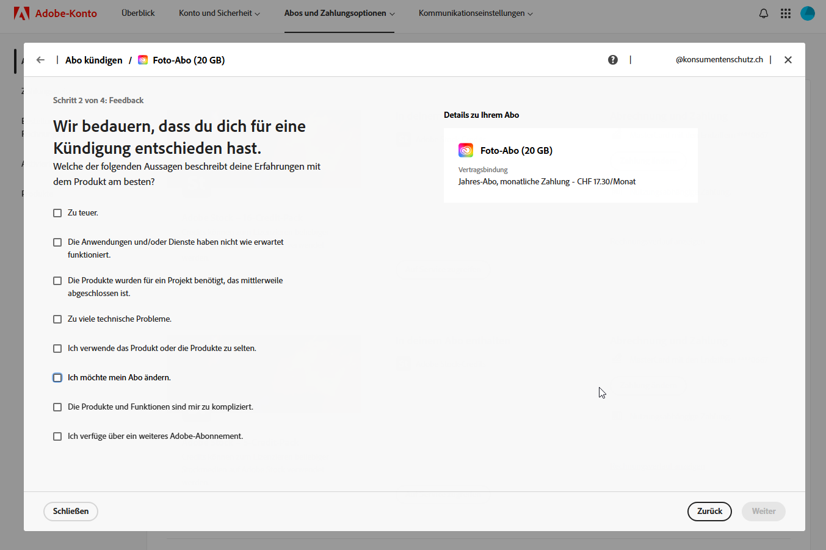Select 'Ich möchte mein Abo ändern' checkbox

tap(57, 378)
